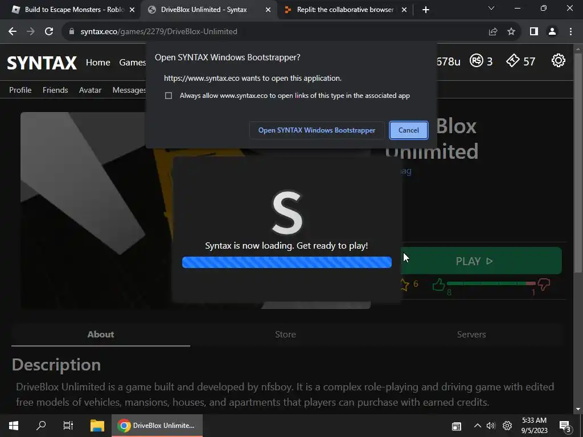Click the Robux currency icon
This screenshot has width=583, height=437.
coord(477,60)
